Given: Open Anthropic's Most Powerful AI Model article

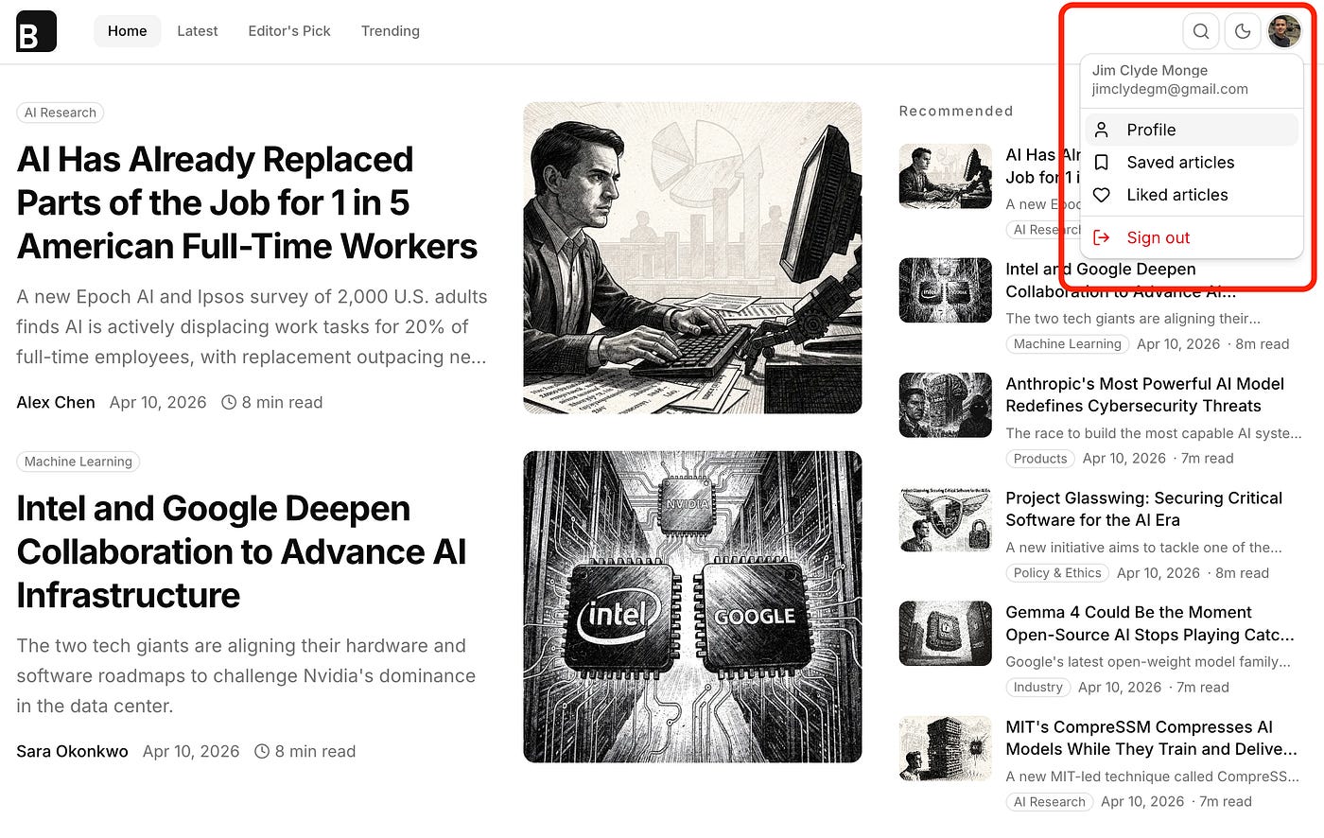Looking at the screenshot, I should tap(1144, 394).
